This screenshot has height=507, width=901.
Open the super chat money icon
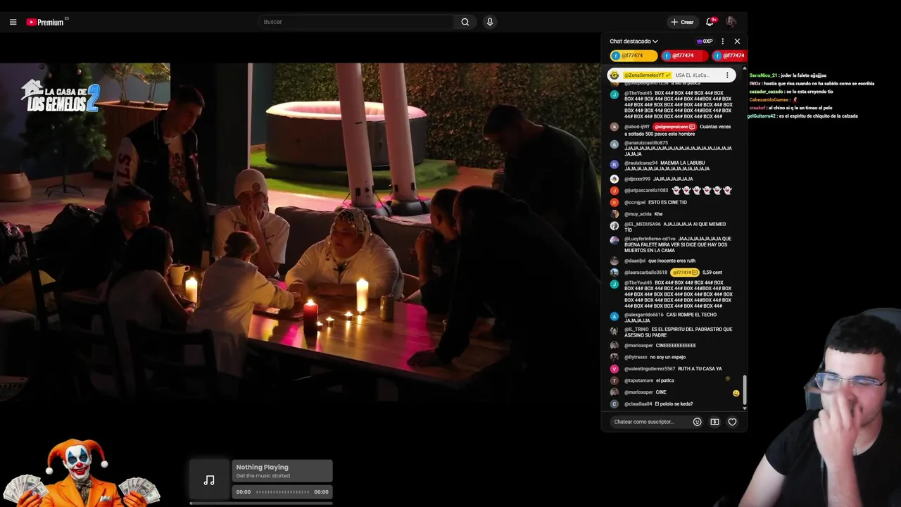pos(714,422)
